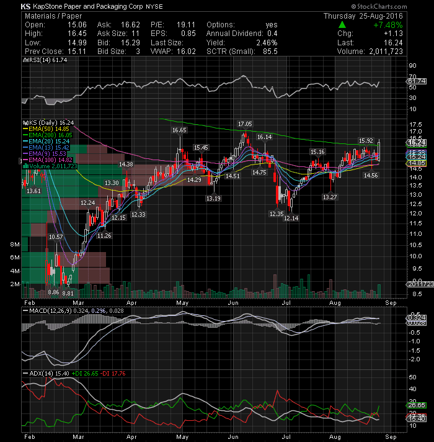Viewport: 434px width, 442px height.
Task: Click the Prev Close value 15.11
Action: 77,52
